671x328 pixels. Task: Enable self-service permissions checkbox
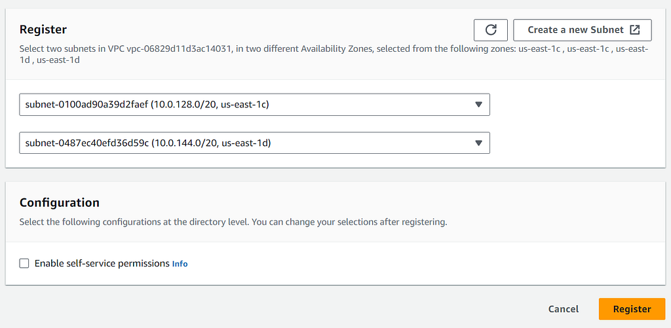(24, 263)
